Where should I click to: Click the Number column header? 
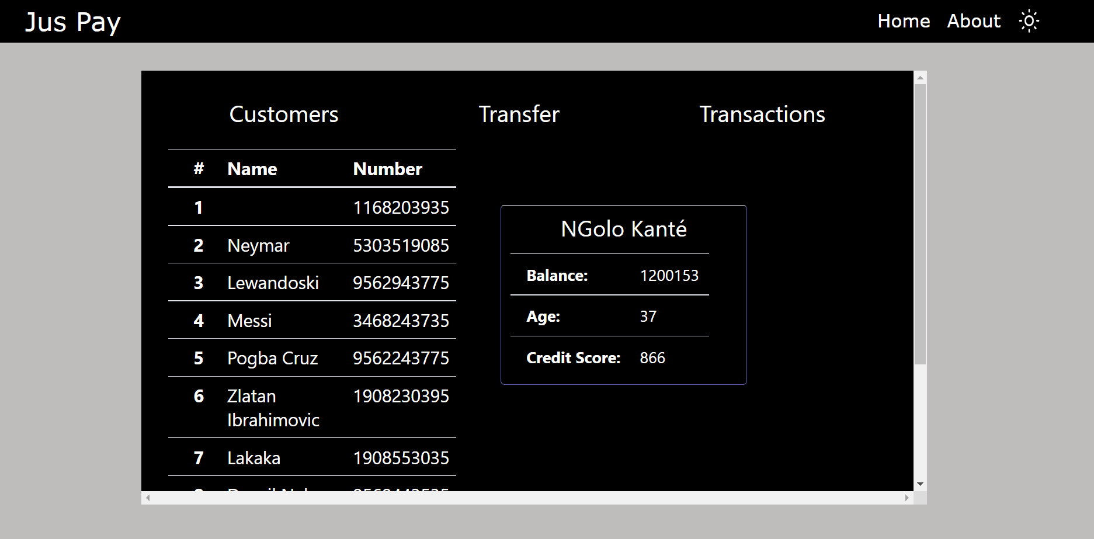click(388, 169)
